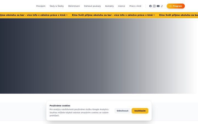This screenshot has height=124, width=198.
Task: Open the Inzerce page
Action: 122,6
